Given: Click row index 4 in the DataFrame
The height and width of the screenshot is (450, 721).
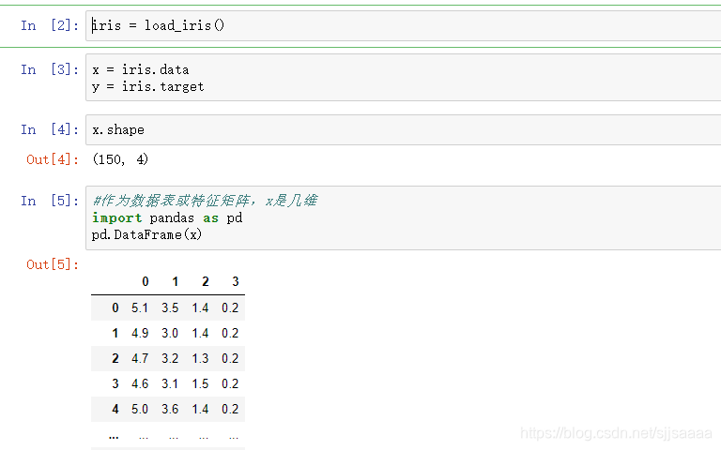Looking at the screenshot, I should 115,409.
